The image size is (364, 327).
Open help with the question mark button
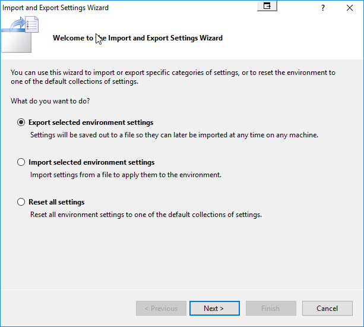click(323, 8)
